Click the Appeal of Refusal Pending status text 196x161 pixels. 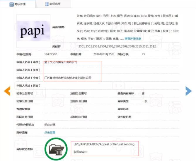[x=104, y=144]
